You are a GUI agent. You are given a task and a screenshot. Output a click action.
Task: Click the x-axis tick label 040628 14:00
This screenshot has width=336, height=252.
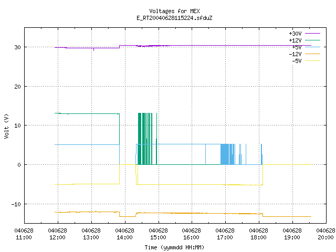(125, 234)
